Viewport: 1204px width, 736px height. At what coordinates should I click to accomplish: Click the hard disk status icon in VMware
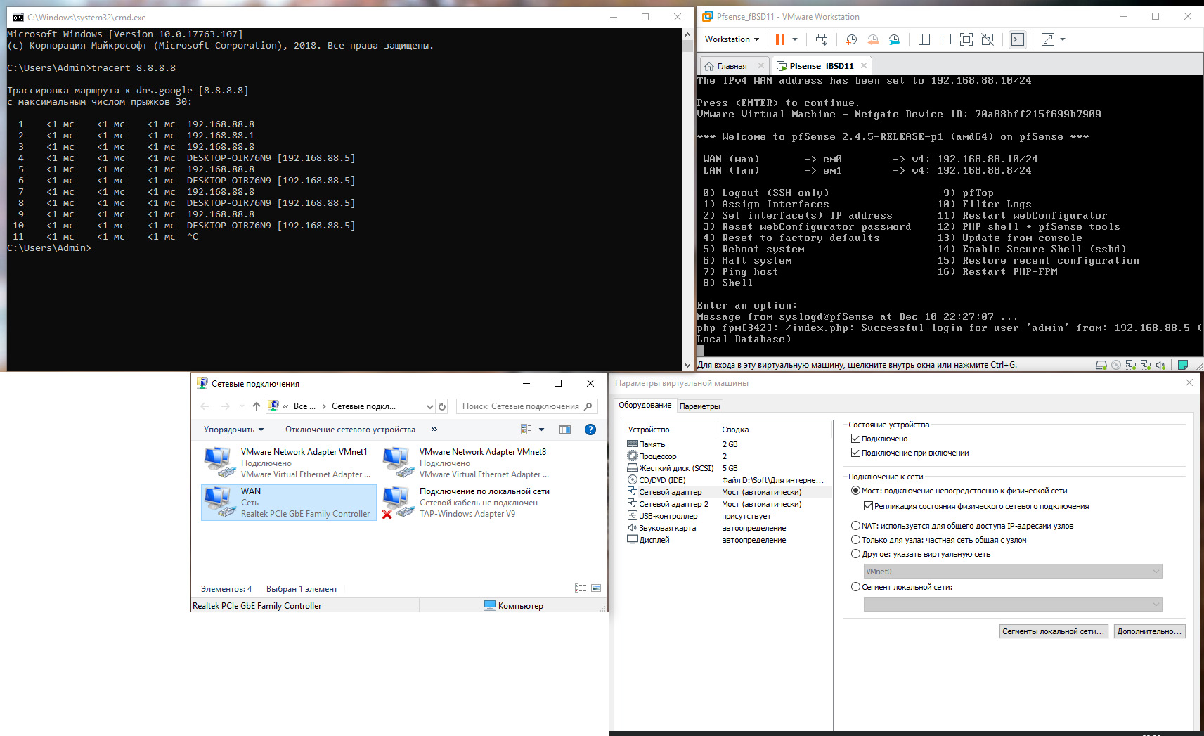click(x=1101, y=365)
